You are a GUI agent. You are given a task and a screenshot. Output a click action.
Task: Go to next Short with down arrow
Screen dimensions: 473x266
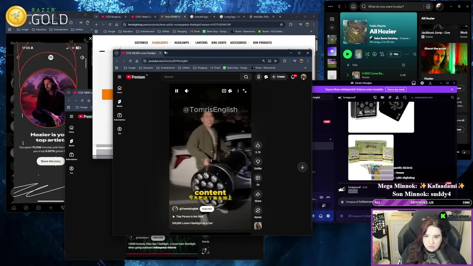tap(302, 167)
